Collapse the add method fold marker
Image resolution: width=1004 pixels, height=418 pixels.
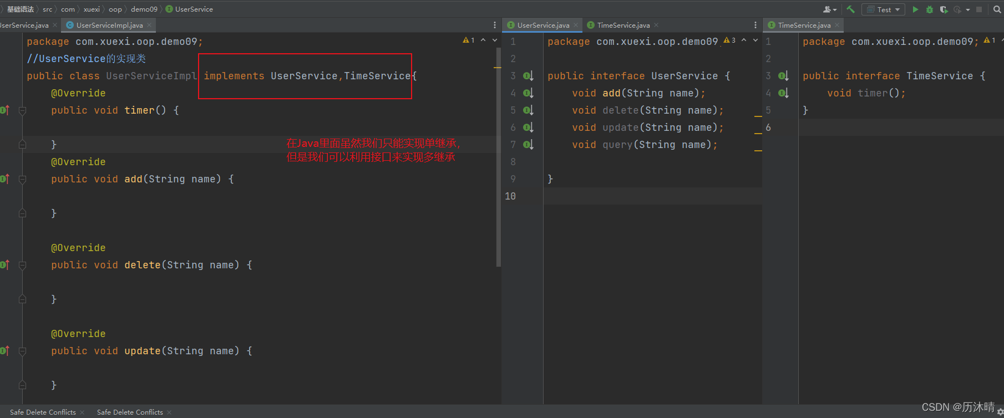click(22, 179)
